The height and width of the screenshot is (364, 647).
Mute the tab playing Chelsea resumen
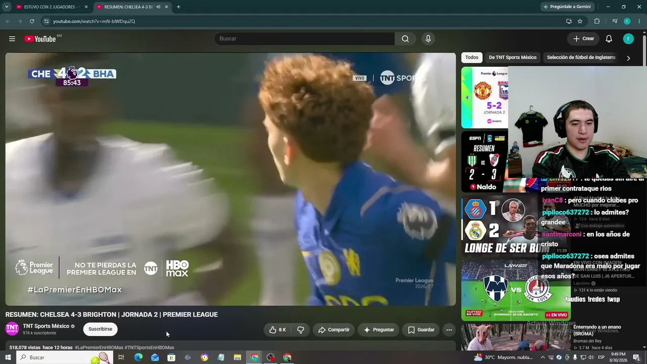[158, 7]
